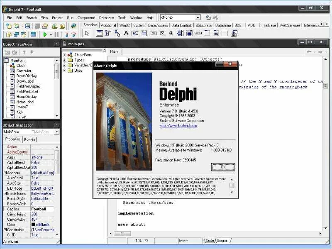The width and height of the screenshot is (332, 249).
Task: Click the New Form toolbar icon
Action: point(34,34)
